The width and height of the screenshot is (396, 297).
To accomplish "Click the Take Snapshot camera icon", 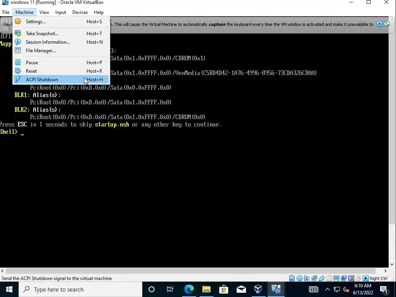I will click(x=18, y=33).
